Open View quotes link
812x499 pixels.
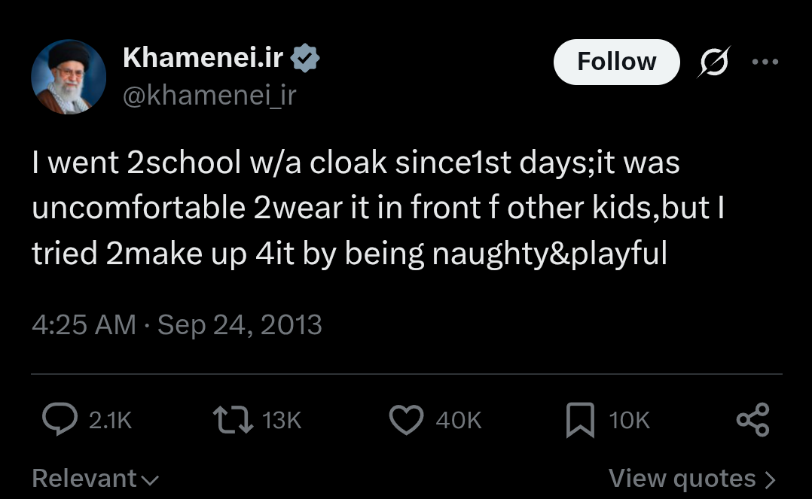click(x=693, y=478)
